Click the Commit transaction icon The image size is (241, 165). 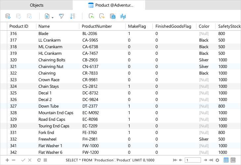click(x=19, y=16)
